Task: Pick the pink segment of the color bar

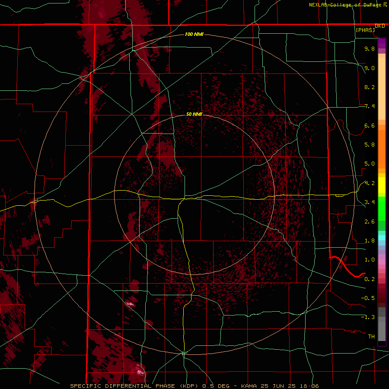Action: click(382, 262)
